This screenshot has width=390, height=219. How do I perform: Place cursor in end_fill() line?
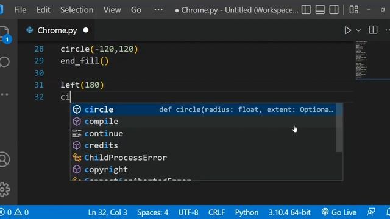pos(85,61)
